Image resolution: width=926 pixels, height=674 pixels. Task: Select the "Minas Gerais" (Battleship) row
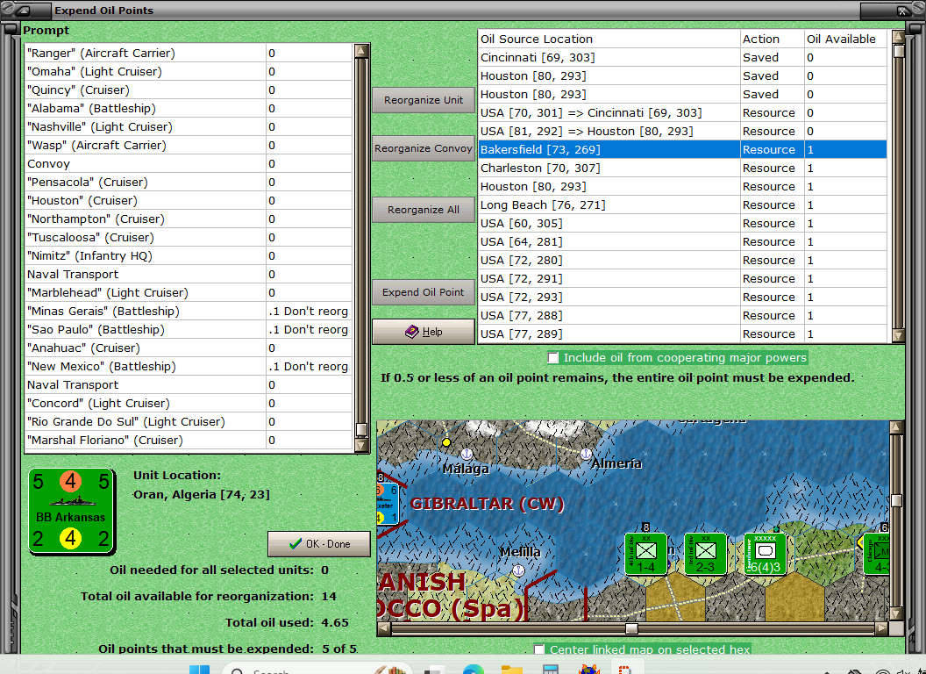pyautogui.click(x=189, y=311)
